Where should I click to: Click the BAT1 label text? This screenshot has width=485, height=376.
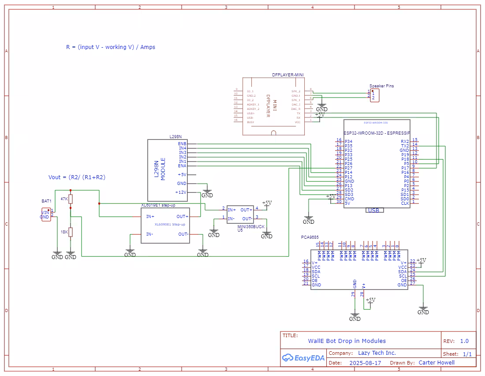tap(46, 201)
